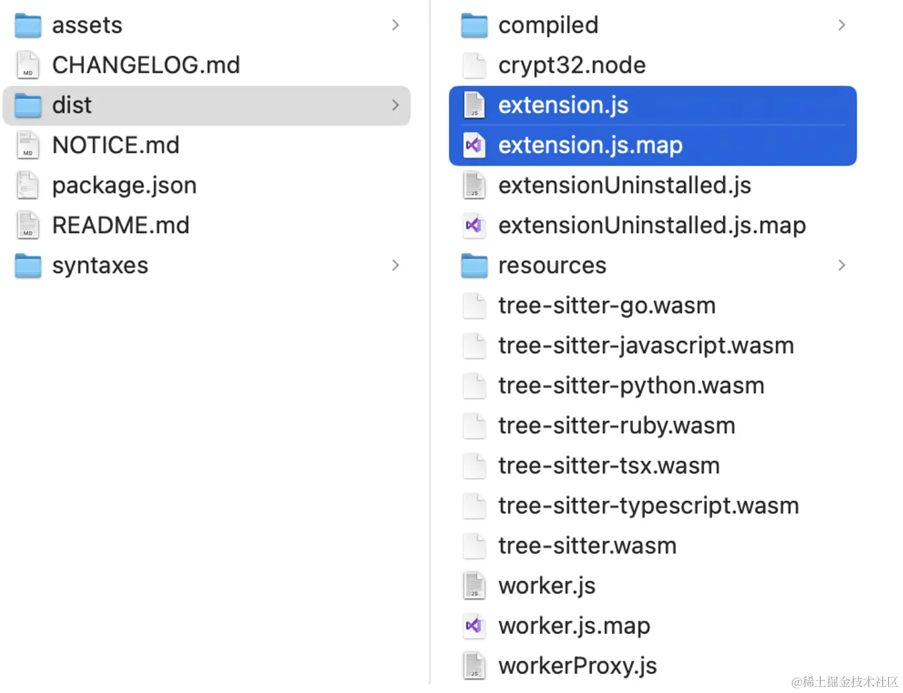Click the resources folder icon
903x693 pixels.
[474, 265]
